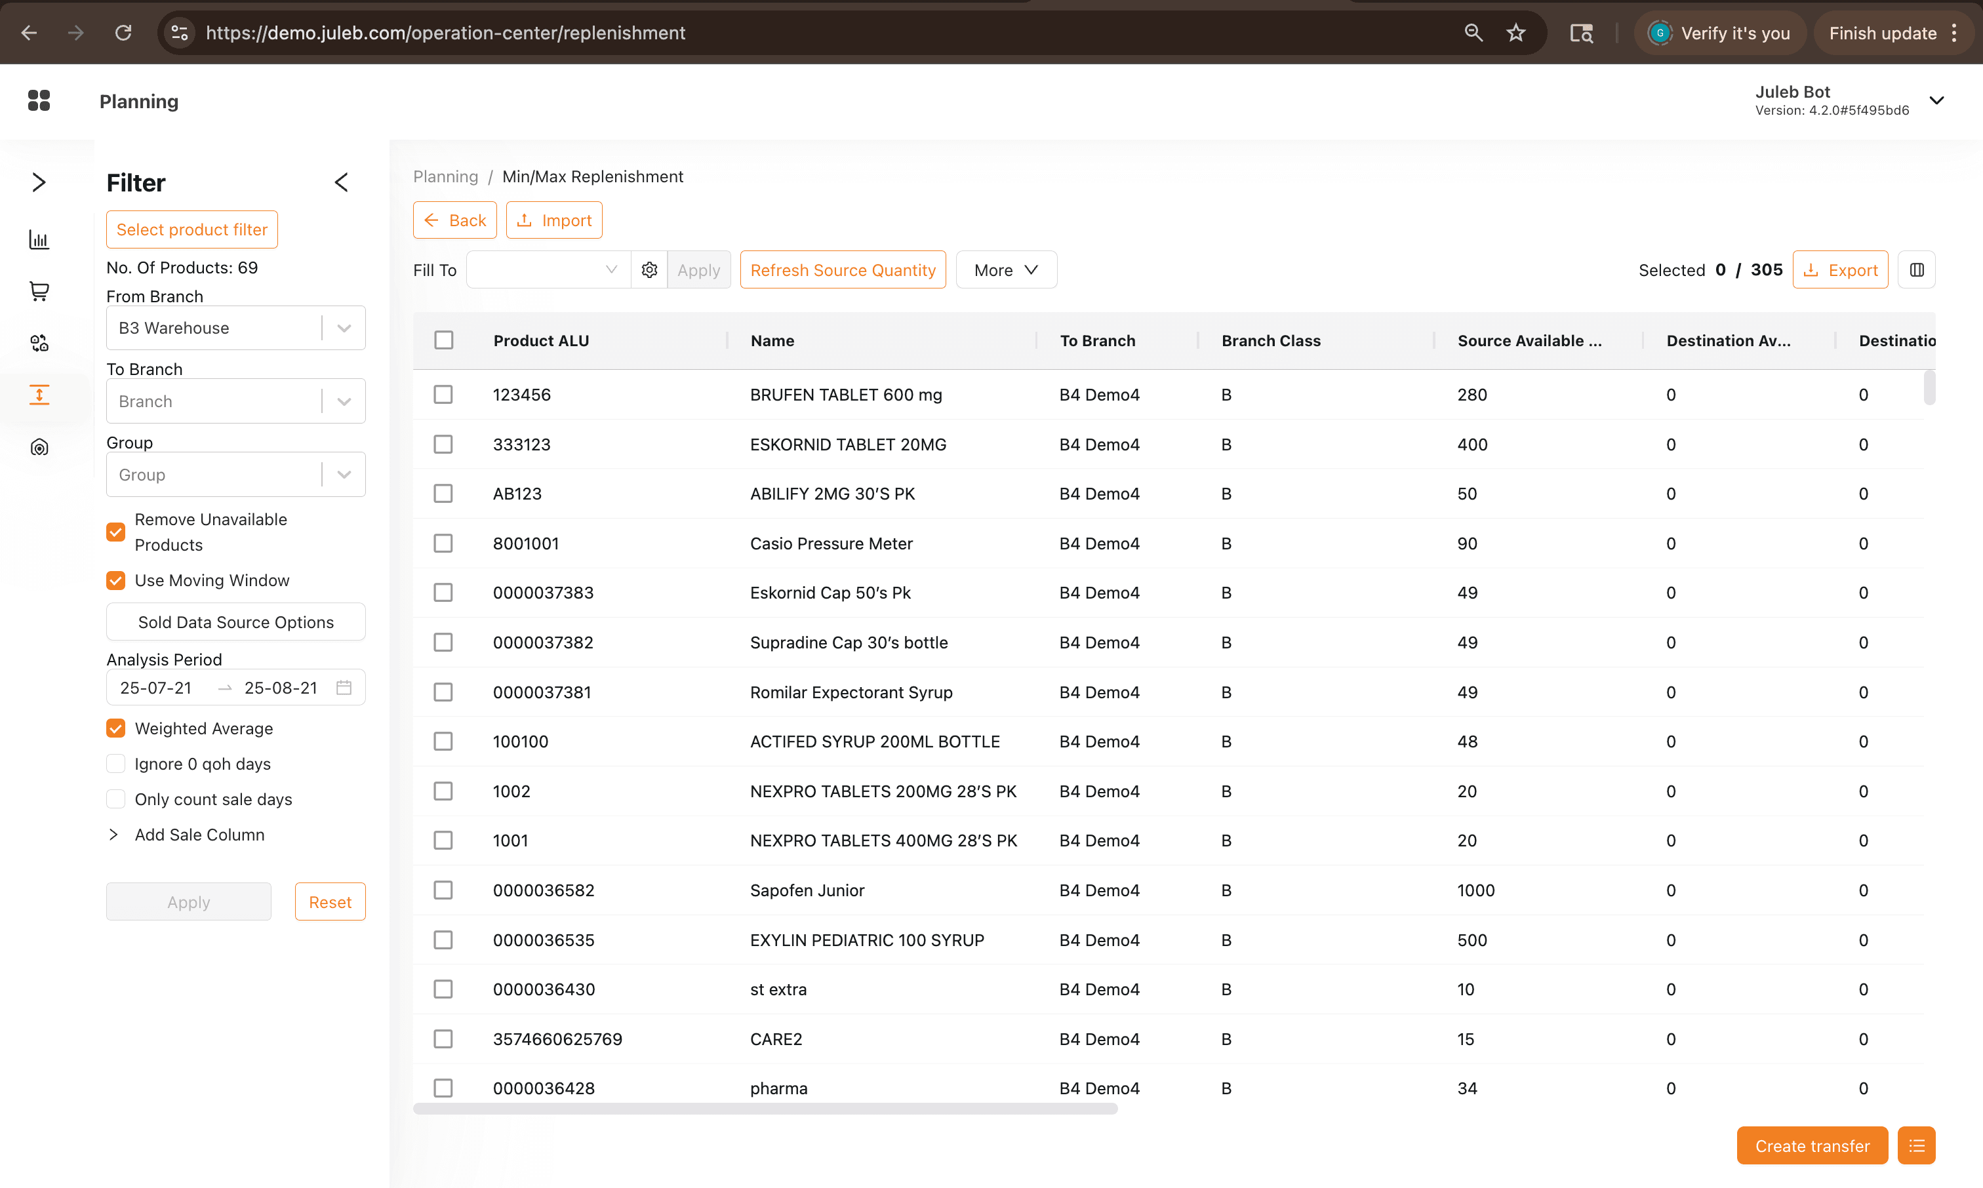Sort by Product ALU column header
This screenshot has height=1188, width=1983.
[541, 340]
